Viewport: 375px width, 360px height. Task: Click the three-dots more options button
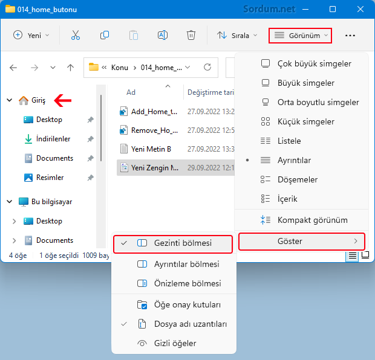click(x=350, y=36)
